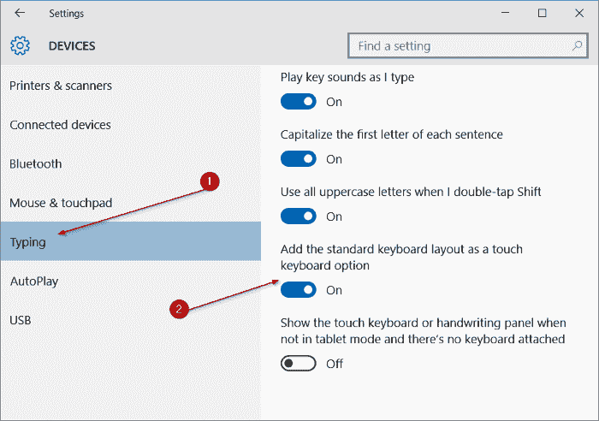Open Connected devices page

60,125
